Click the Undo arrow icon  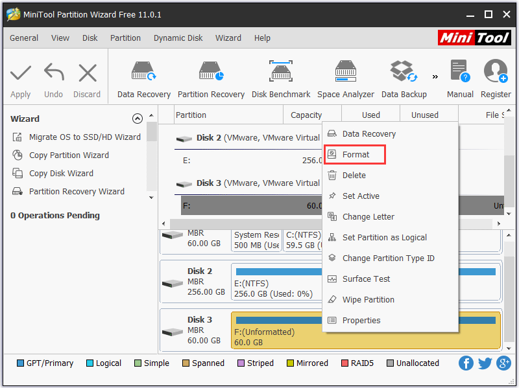54,73
